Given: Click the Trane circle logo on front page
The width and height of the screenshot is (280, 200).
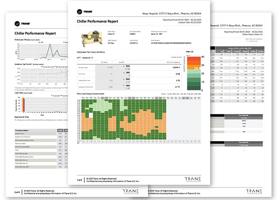Looking at the screenshot, I should pos(80,12).
